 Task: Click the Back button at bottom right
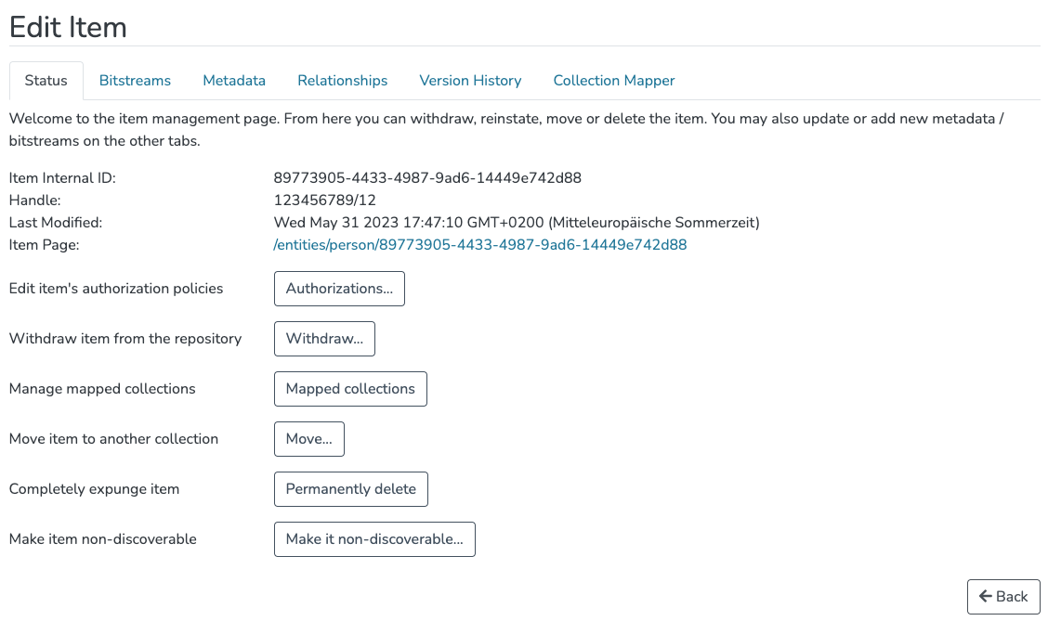(1003, 596)
